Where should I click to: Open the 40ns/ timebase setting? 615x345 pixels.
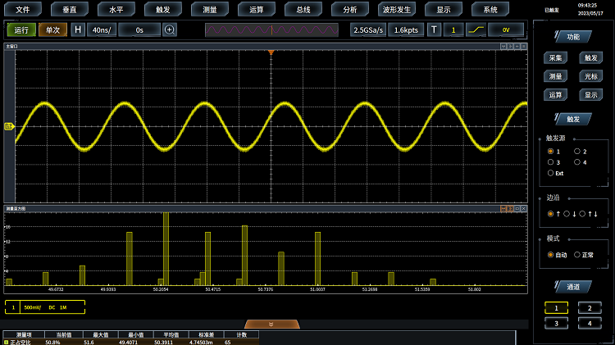[102, 30]
